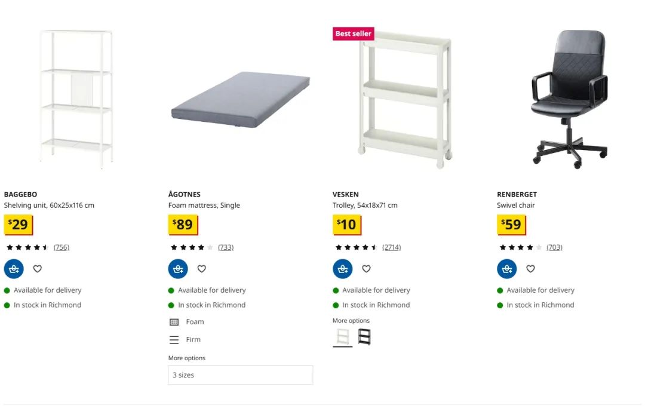View the 733 reviews for ÅGOTNES
The image size is (645, 408).
pyautogui.click(x=226, y=247)
